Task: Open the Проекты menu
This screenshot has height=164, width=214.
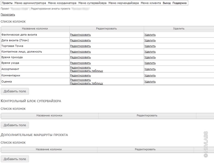Action: pyautogui.click(x=7, y=3)
